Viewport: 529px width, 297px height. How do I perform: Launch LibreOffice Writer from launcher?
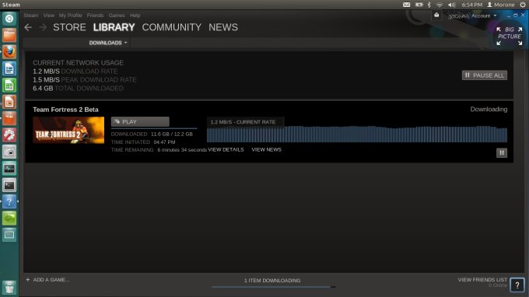point(9,68)
